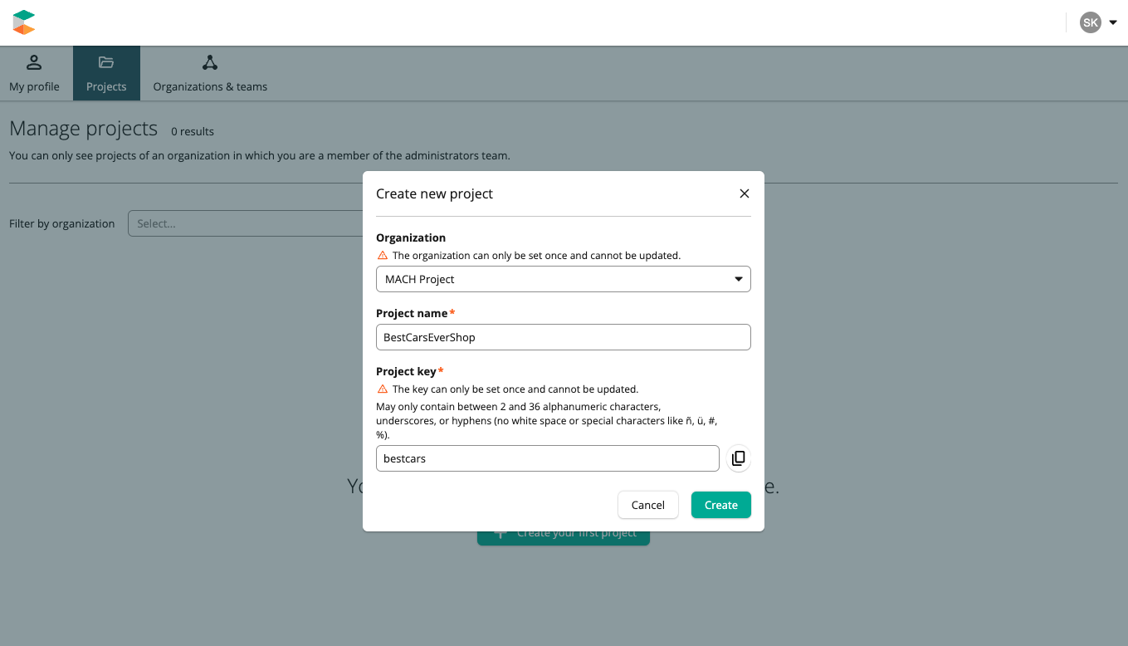Viewport: 1128px width, 646px height.
Task: Click the green Create button
Action: click(x=720, y=505)
